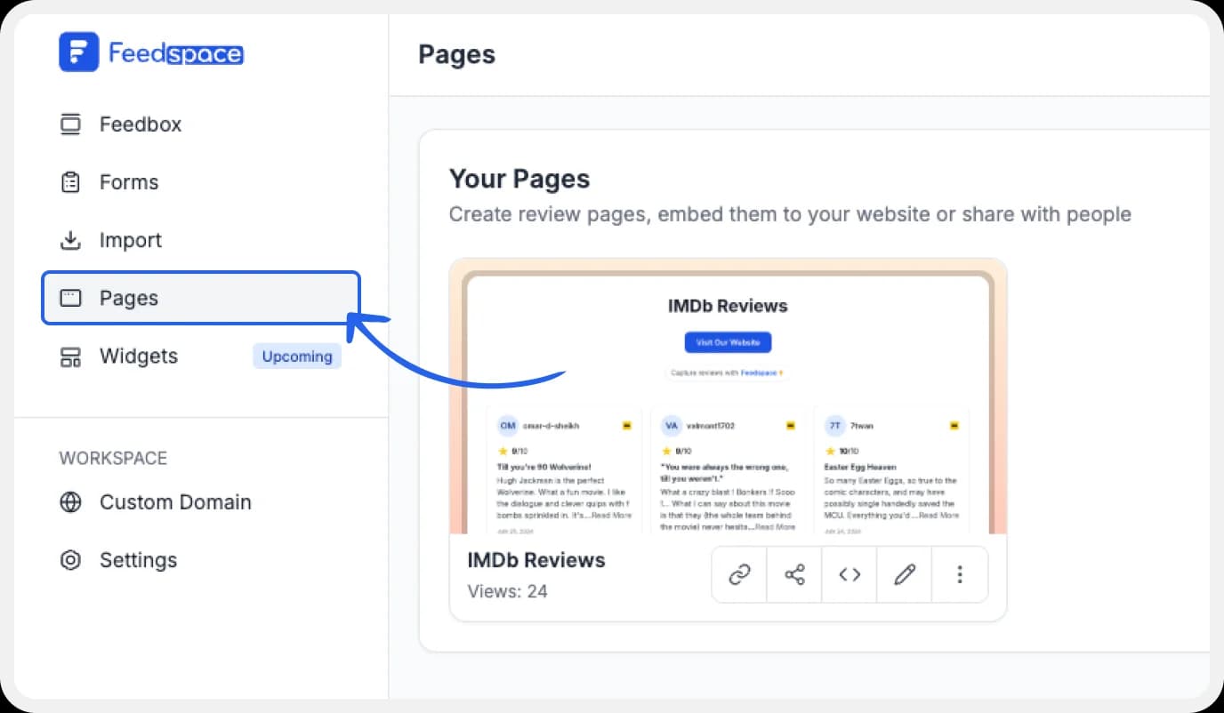Edit the IMDb Reviews page
This screenshot has height=713, width=1224.
904,574
